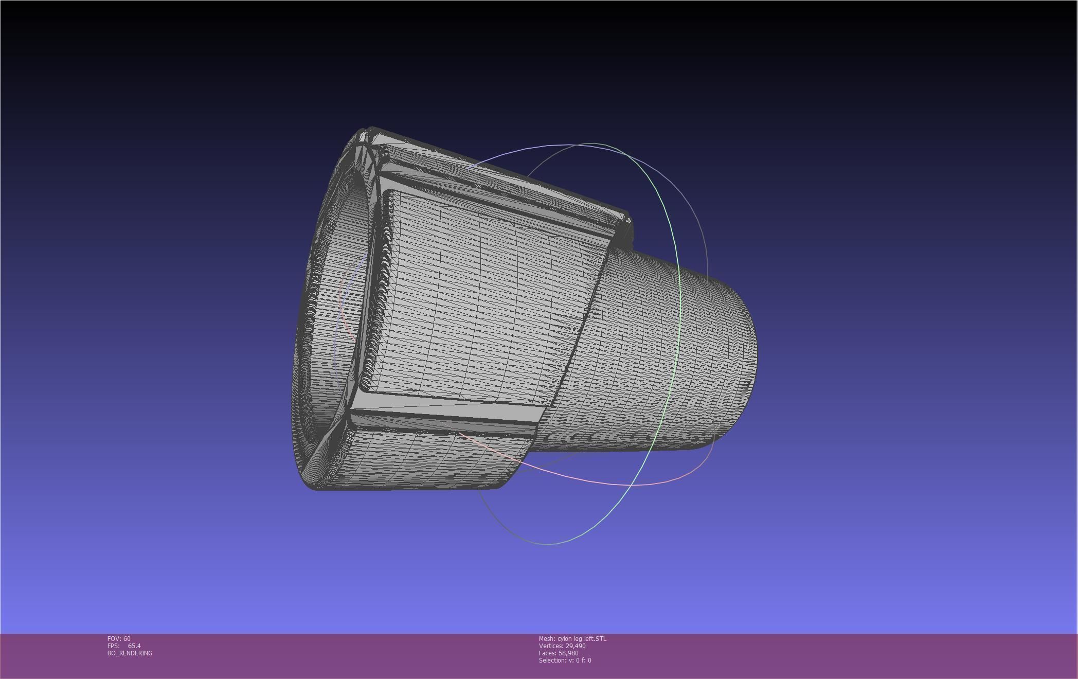Click the BO_RENDERING label
This screenshot has width=1078, height=679.
[x=130, y=653]
